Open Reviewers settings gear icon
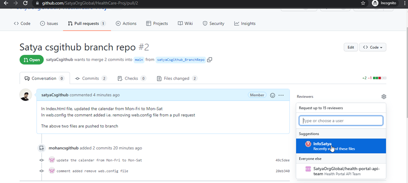Viewport: 408px width, 183px height. pos(384,97)
